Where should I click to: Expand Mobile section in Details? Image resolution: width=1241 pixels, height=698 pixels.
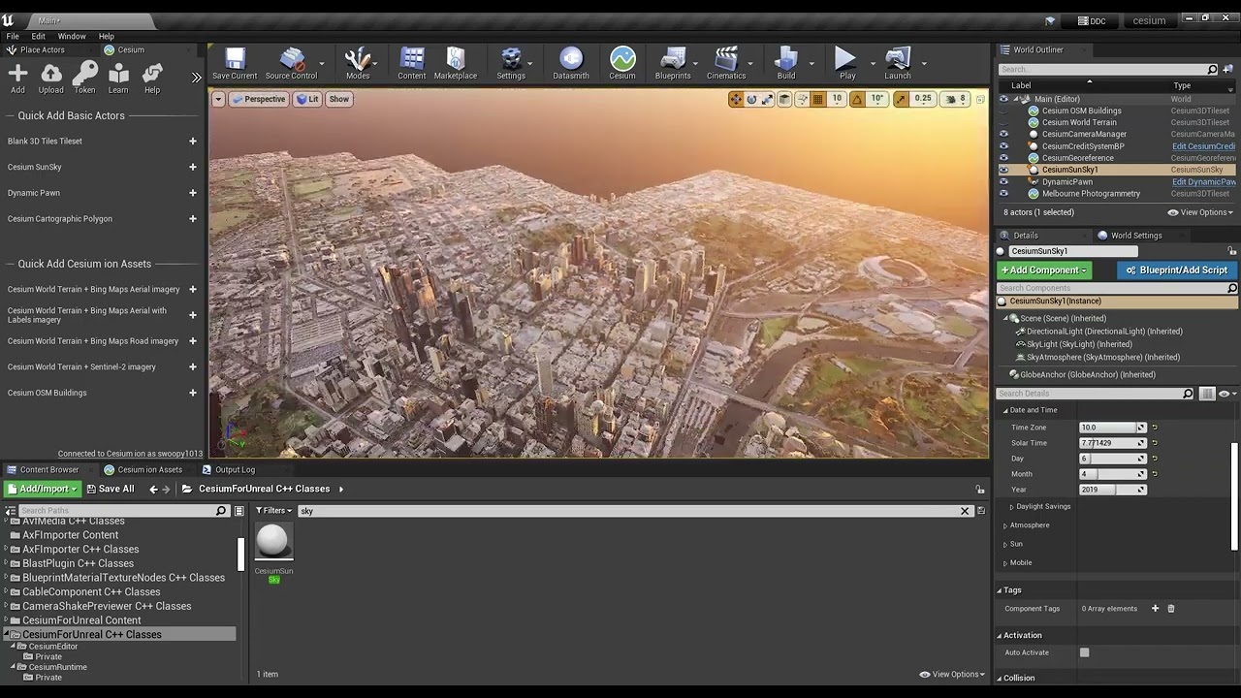coord(1005,562)
